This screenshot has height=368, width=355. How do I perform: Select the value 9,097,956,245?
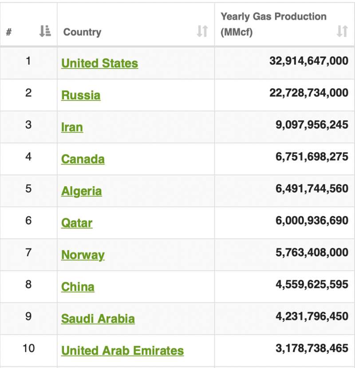pyautogui.click(x=312, y=125)
